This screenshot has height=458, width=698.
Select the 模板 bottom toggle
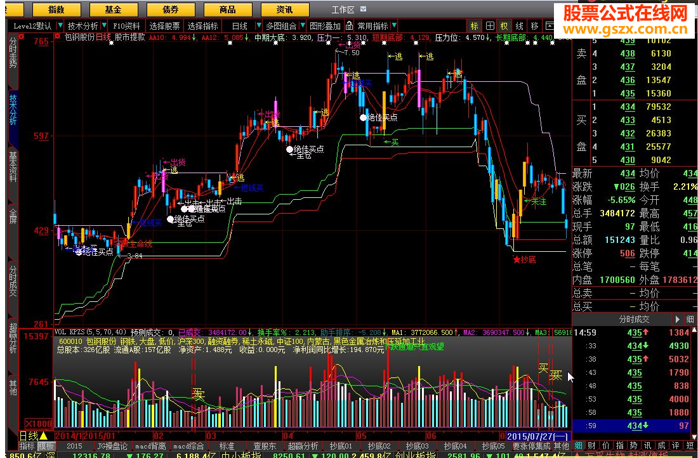click(46, 446)
